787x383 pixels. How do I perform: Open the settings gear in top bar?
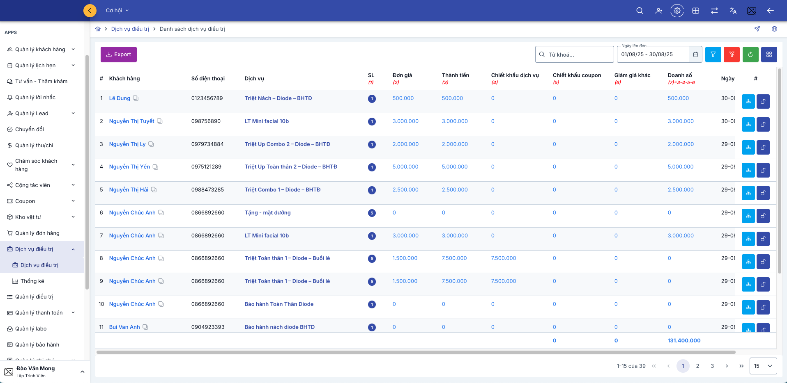[677, 11]
